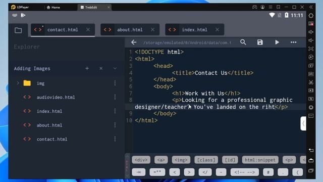Open options menu for img folder

pyautogui.click(x=115, y=83)
